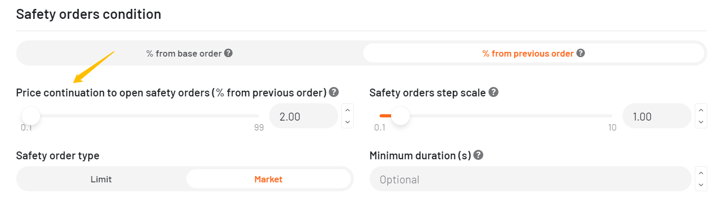Click the step scale slider handle
Screen dimensions: 722x218
tap(401, 116)
